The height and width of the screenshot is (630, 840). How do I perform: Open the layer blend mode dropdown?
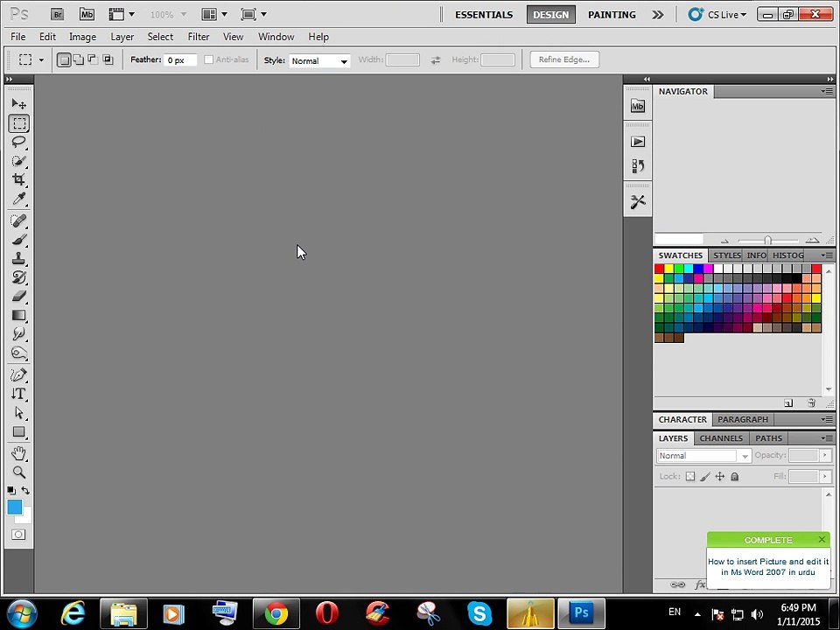(x=703, y=456)
